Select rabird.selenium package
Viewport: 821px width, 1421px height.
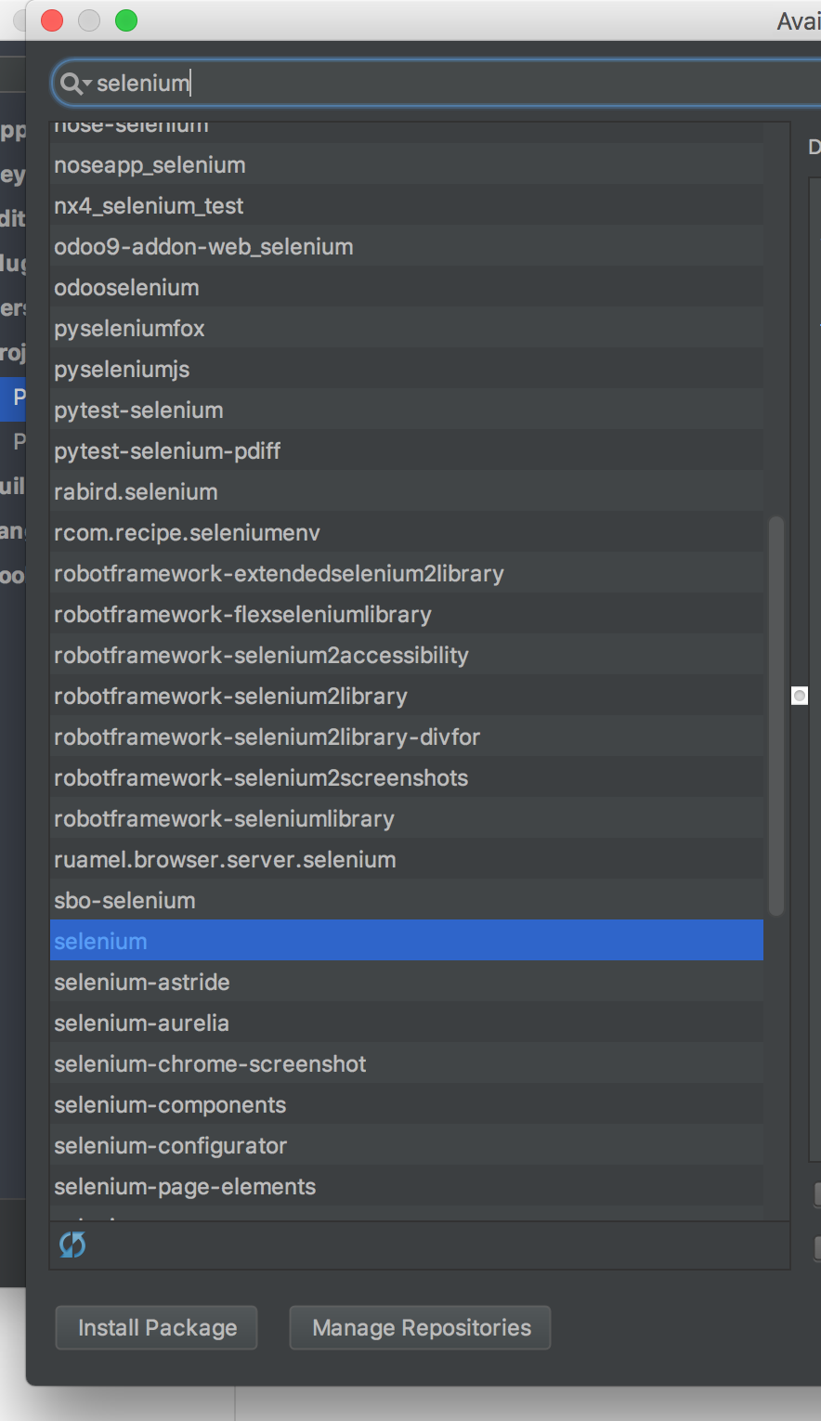click(407, 492)
